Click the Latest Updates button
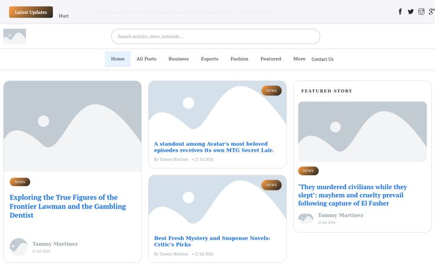The height and width of the screenshot is (272, 435). click(31, 12)
